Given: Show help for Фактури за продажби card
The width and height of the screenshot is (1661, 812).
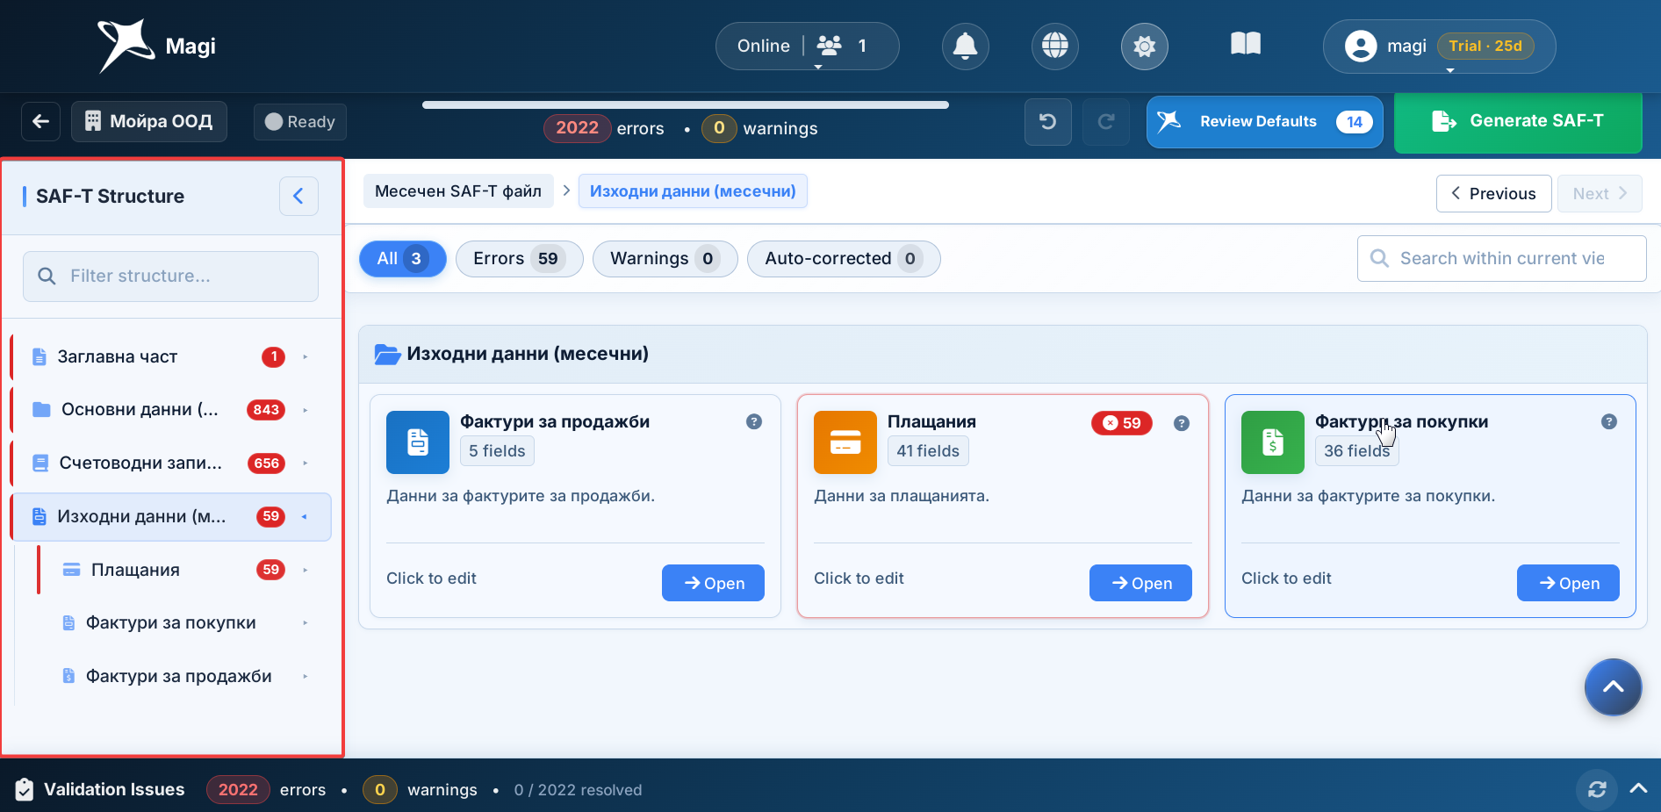Looking at the screenshot, I should [754, 421].
